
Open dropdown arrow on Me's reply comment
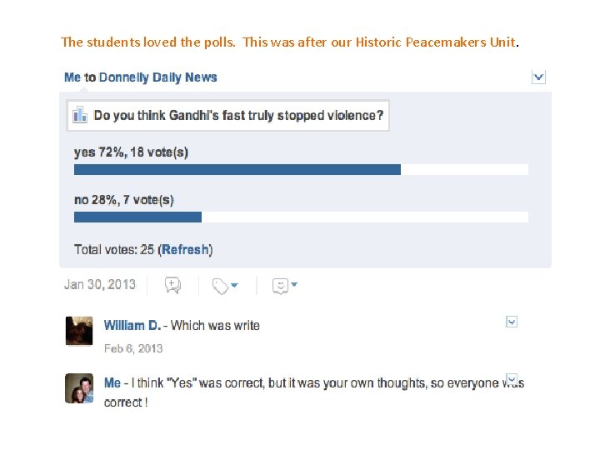tap(512, 378)
